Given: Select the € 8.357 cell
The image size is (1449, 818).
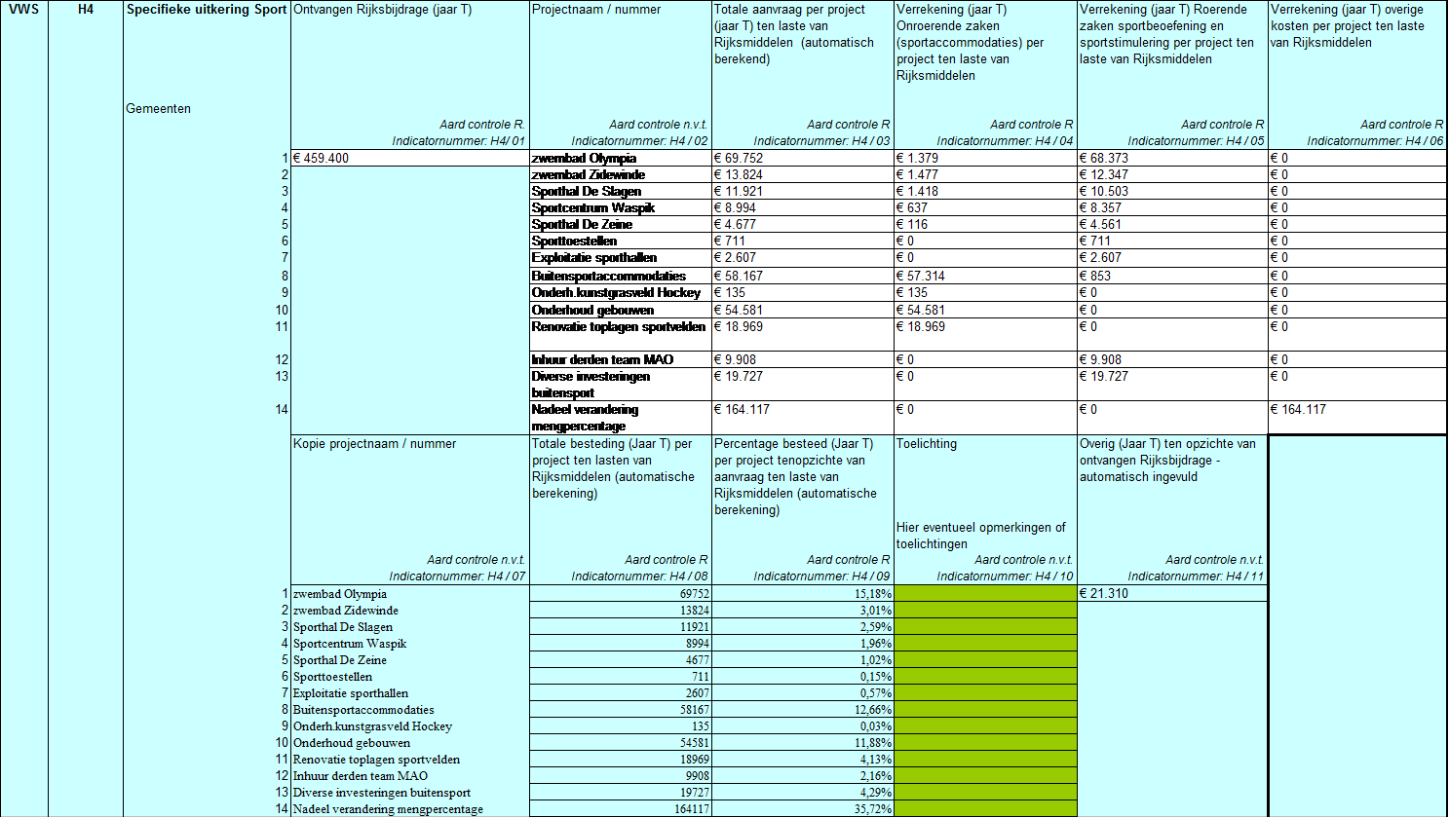Looking at the screenshot, I should (x=1172, y=207).
